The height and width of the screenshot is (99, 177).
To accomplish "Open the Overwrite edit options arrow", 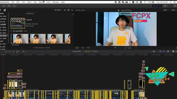I will pyautogui.click(x=19, y=51).
